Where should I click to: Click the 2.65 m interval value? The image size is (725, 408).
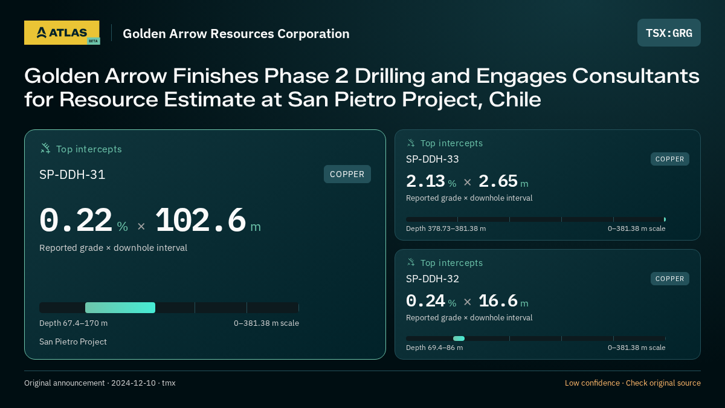click(x=503, y=181)
